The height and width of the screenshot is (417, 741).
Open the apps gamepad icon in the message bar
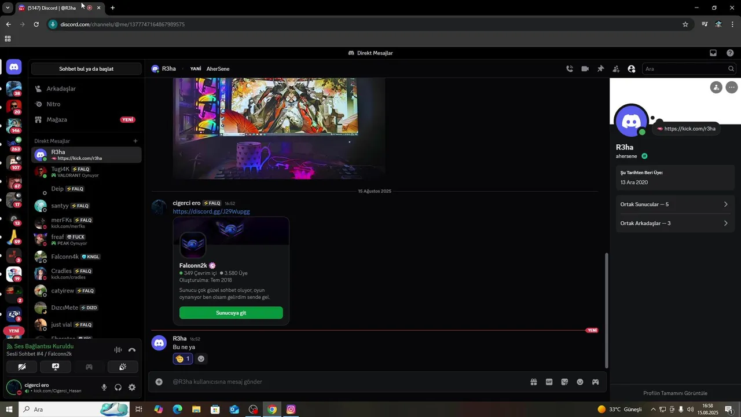595,382
